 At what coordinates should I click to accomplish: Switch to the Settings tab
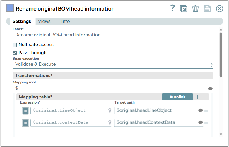point(22,21)
